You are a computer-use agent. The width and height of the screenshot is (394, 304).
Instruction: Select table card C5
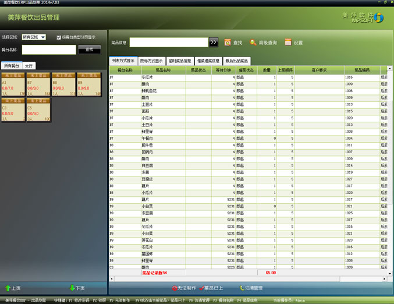38,109
